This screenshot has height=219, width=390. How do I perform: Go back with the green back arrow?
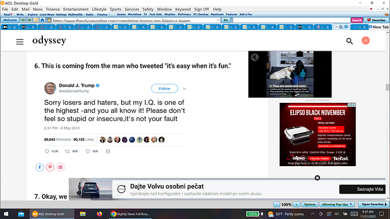pyautogui.click(x=23, y=20)
